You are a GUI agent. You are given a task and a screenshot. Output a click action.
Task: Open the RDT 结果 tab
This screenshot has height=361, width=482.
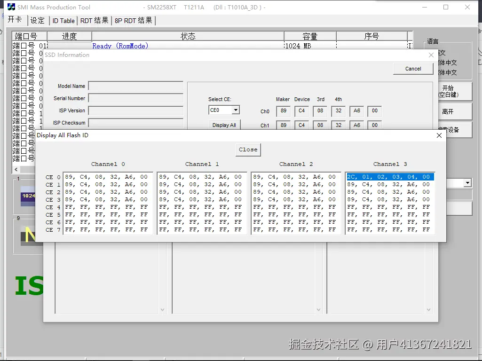[x=95, y=21]
